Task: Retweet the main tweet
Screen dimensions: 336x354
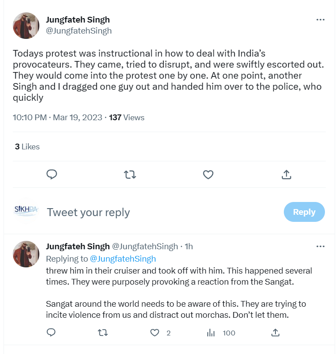Action: point(130,175)
